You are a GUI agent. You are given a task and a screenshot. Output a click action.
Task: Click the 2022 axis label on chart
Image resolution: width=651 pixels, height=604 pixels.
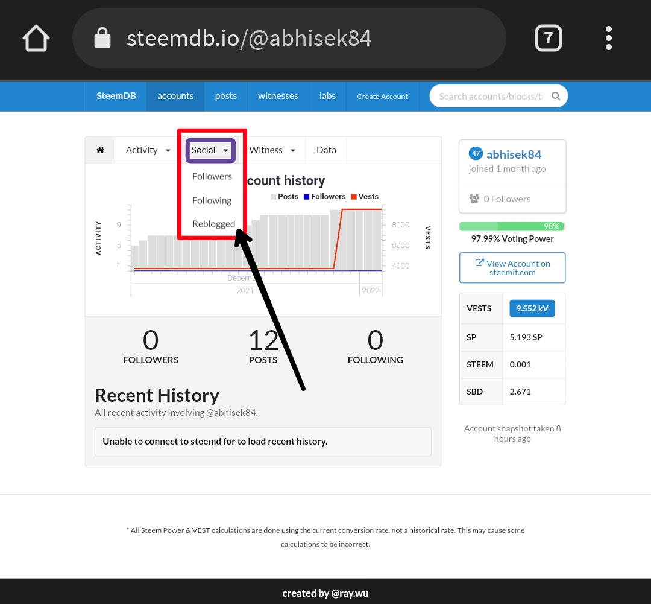(x=370, y=291)
